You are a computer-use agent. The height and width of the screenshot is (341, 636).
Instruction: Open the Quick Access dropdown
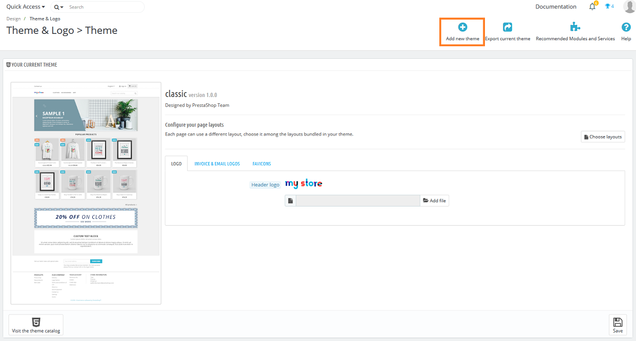[x=25, y=6]
